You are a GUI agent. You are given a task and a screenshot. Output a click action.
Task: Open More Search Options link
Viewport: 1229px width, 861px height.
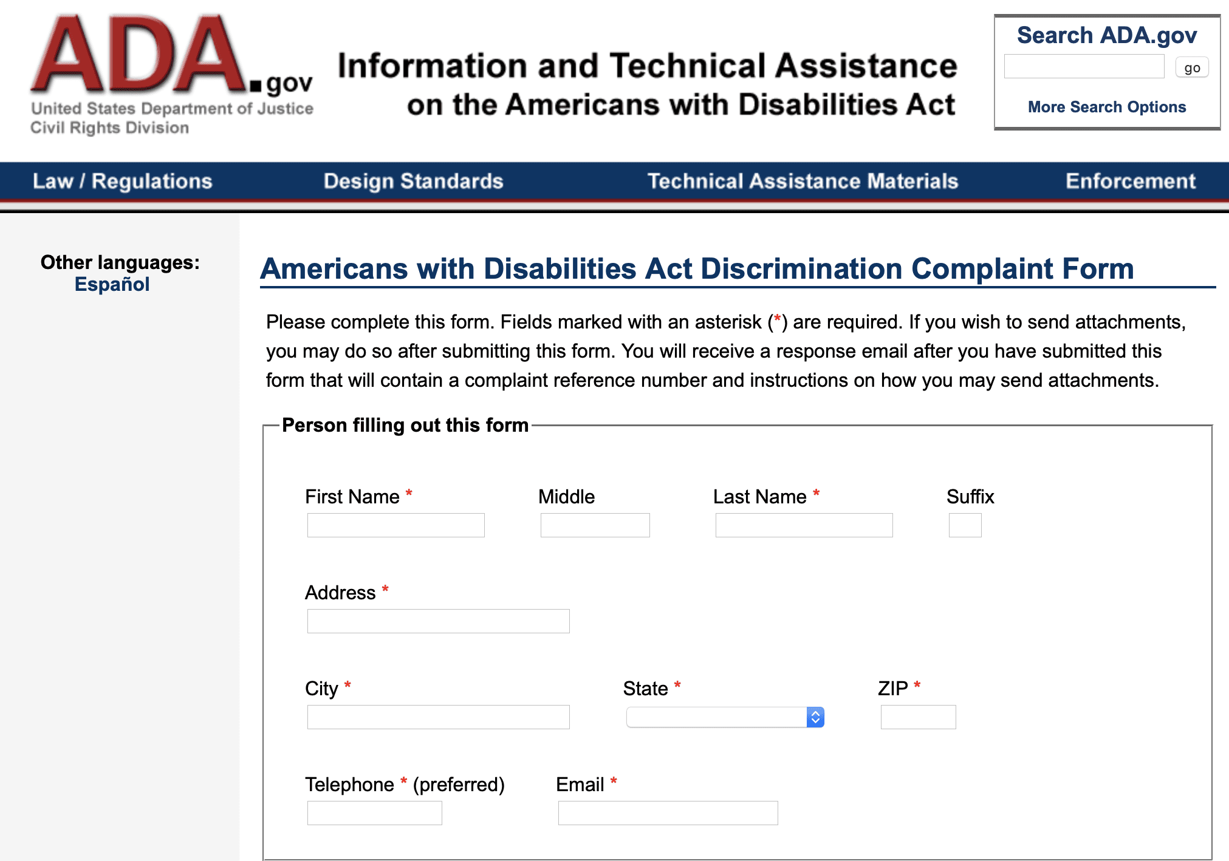(1106, 107)
